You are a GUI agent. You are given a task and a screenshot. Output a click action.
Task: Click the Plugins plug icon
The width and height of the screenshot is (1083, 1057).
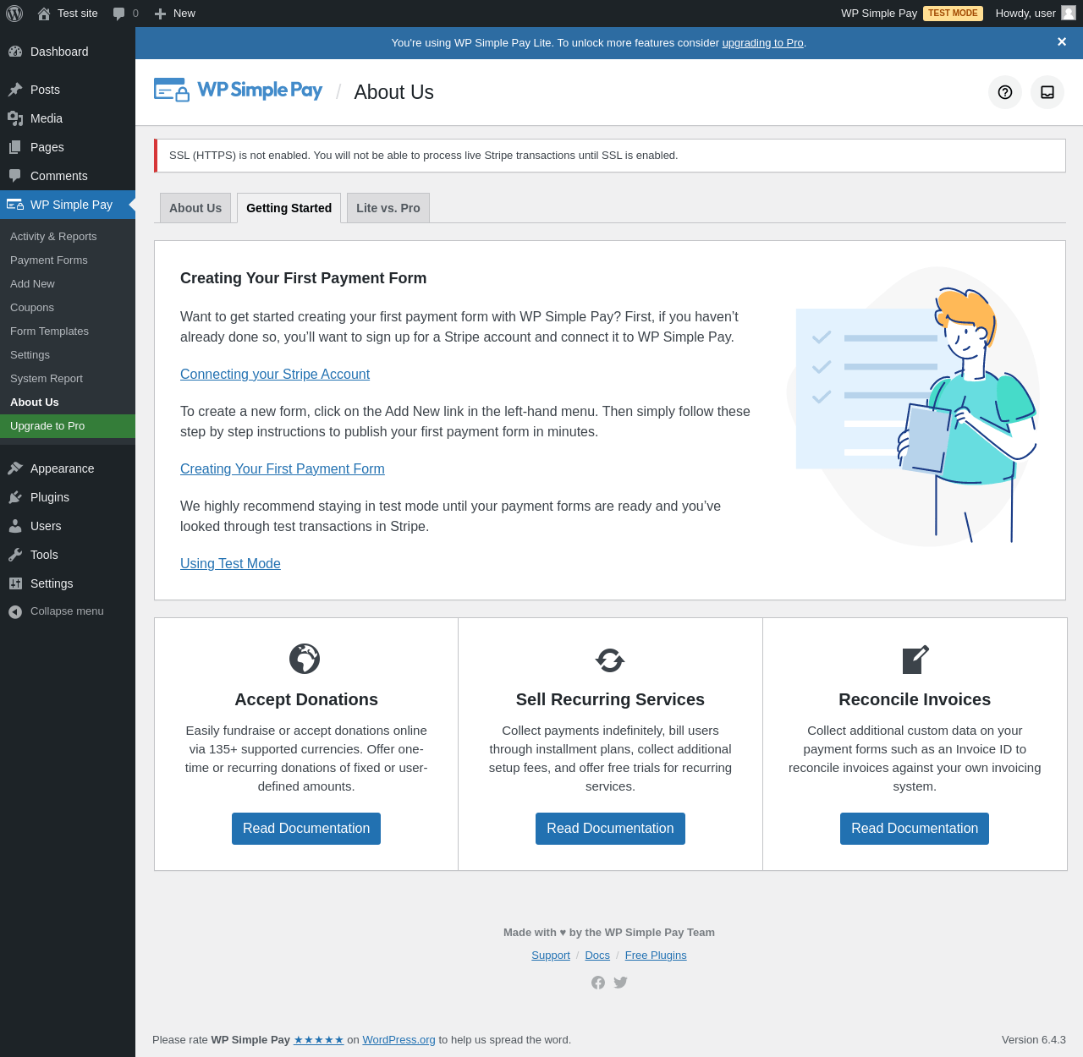pos(15,497)
